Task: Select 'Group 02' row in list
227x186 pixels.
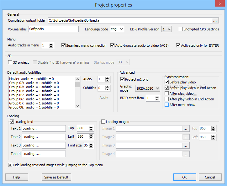Action: coord(42,83)
